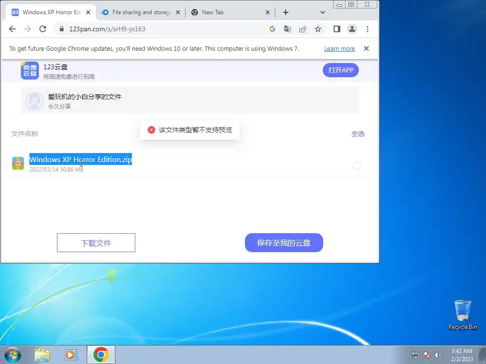Open Windows Media Player from taskbar

71,355
